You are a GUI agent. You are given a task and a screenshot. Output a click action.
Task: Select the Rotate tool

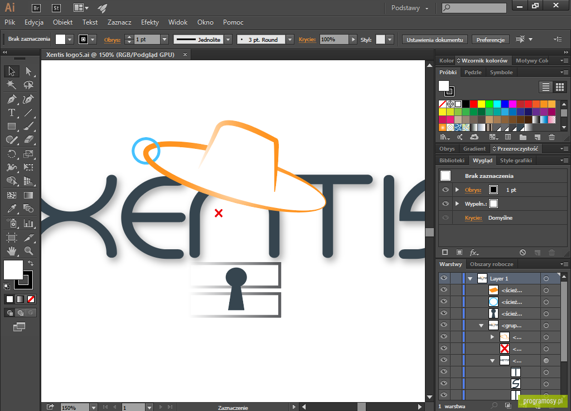pos(12,153)
